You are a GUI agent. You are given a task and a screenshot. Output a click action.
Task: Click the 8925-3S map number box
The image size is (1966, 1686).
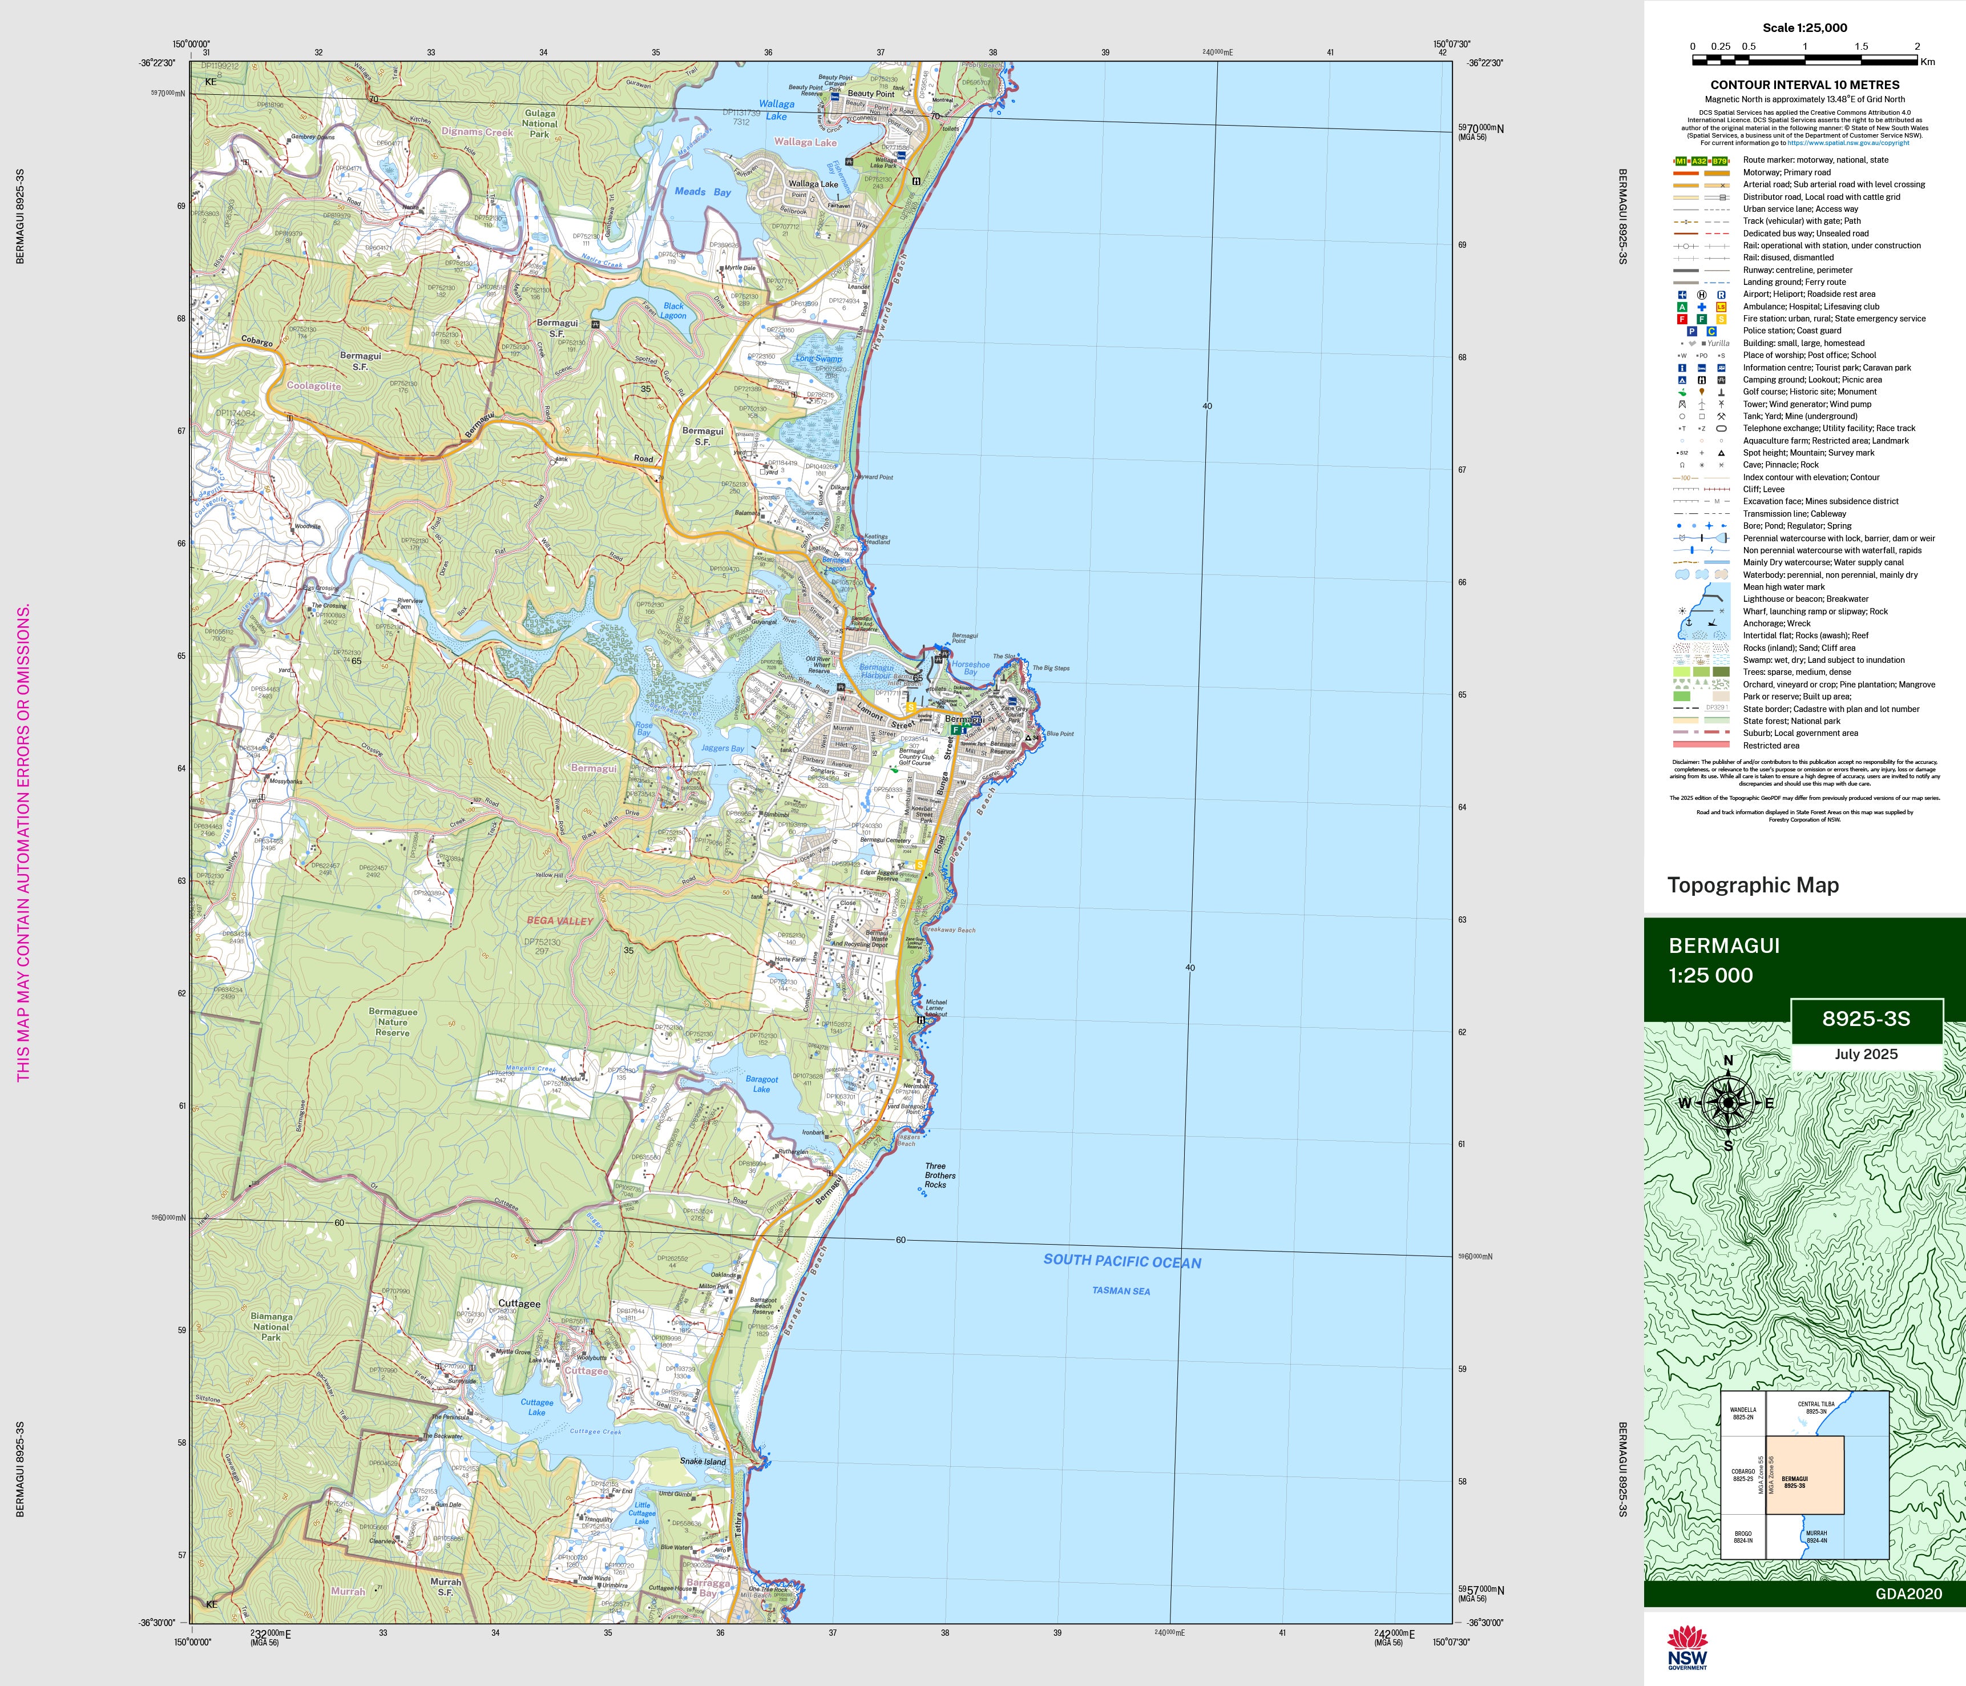[1866, 1020]
